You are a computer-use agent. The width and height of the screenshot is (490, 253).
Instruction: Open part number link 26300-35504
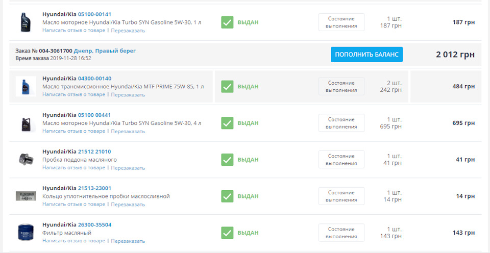94,224
